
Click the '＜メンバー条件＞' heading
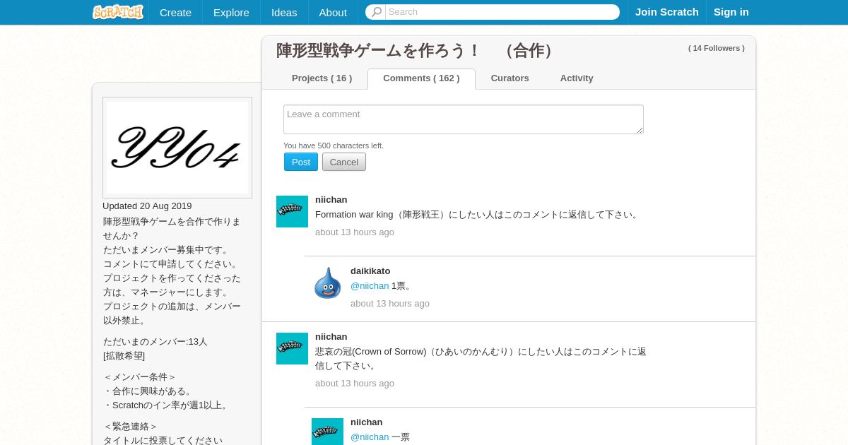(140, 377)
